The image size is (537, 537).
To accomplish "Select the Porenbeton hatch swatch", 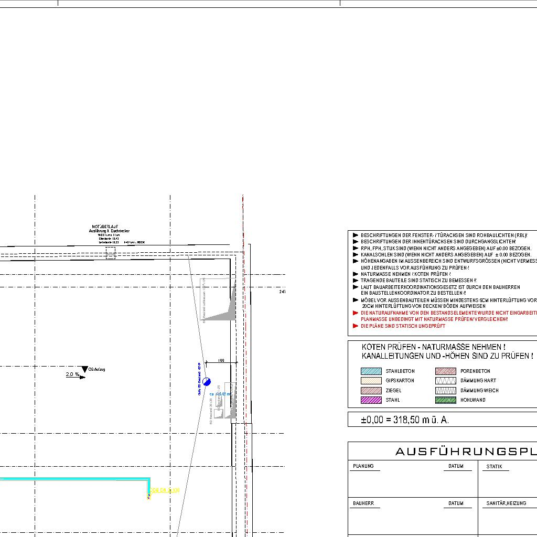I will click(x=445, y=371).
